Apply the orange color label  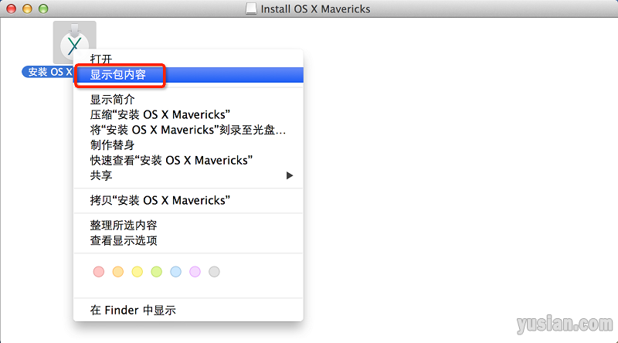[117, 272]
